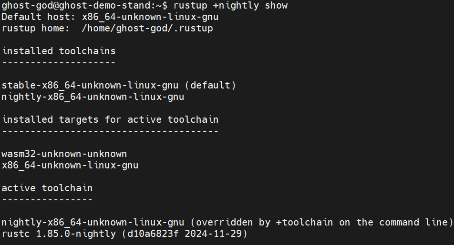This screenshot has width=454, height=245.
Task: Click the 'installed toolchains' heading
Action: [59, 51]
